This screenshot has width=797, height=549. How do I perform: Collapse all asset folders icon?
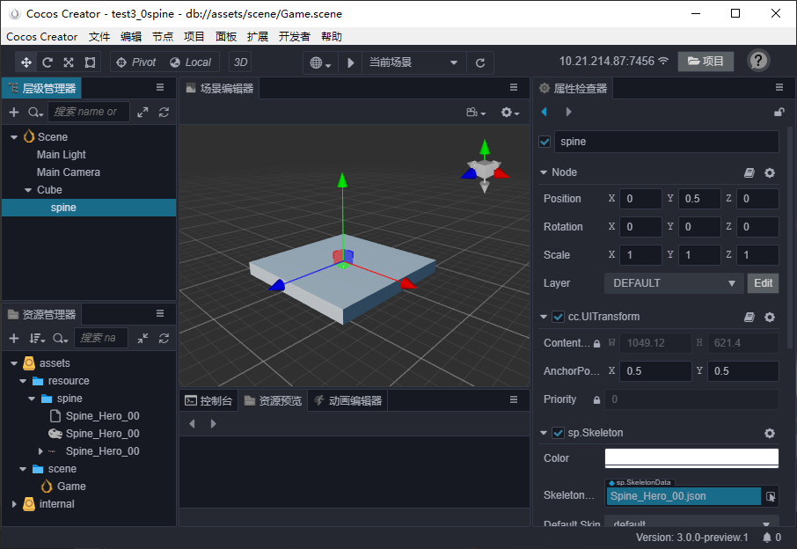click(143, 338)
